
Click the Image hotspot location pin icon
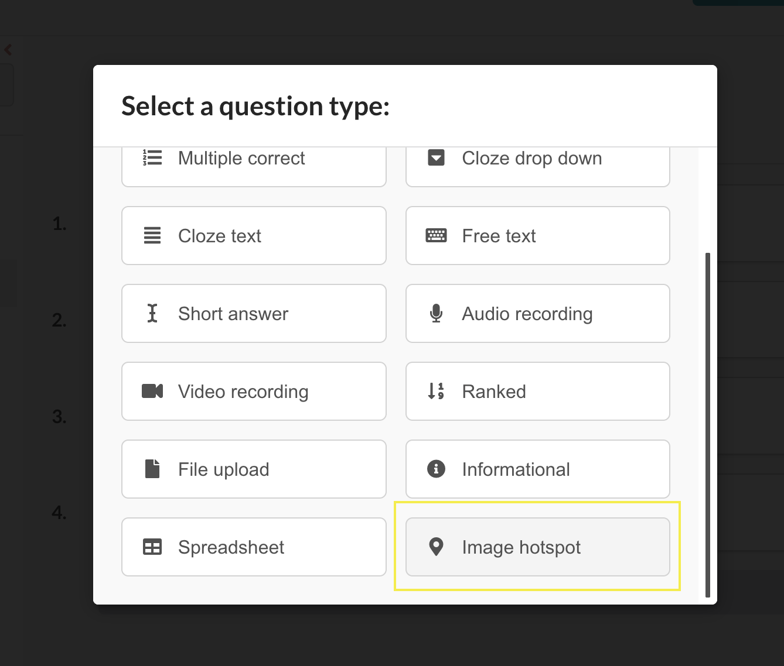(x=436, y=547)
